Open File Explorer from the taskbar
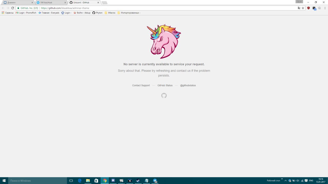328x184 pixels. tap(88, 180)
